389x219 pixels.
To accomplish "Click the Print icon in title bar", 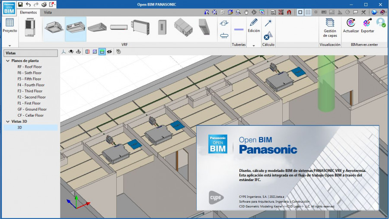I will pos(44,4).
